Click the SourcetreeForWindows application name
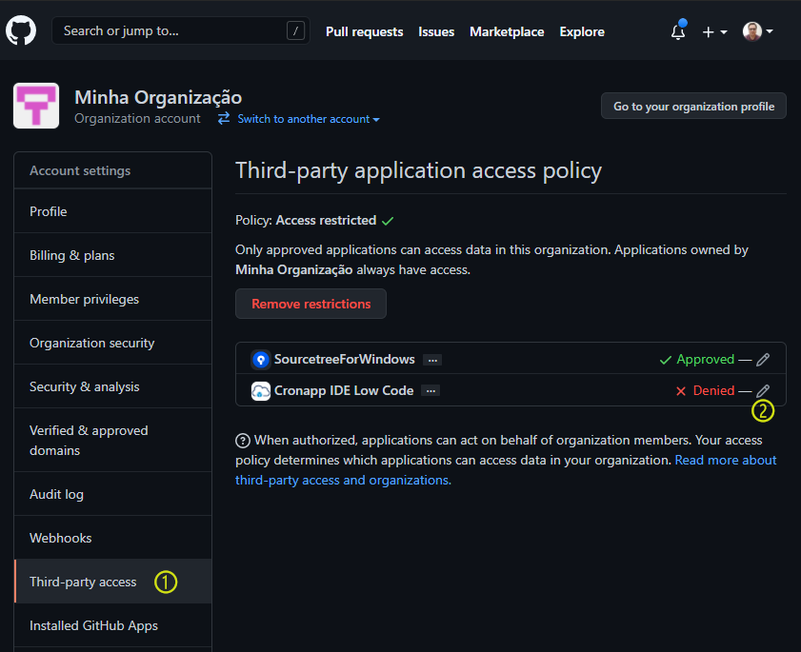This screenshot has width=801, height=652. point(345,360)
